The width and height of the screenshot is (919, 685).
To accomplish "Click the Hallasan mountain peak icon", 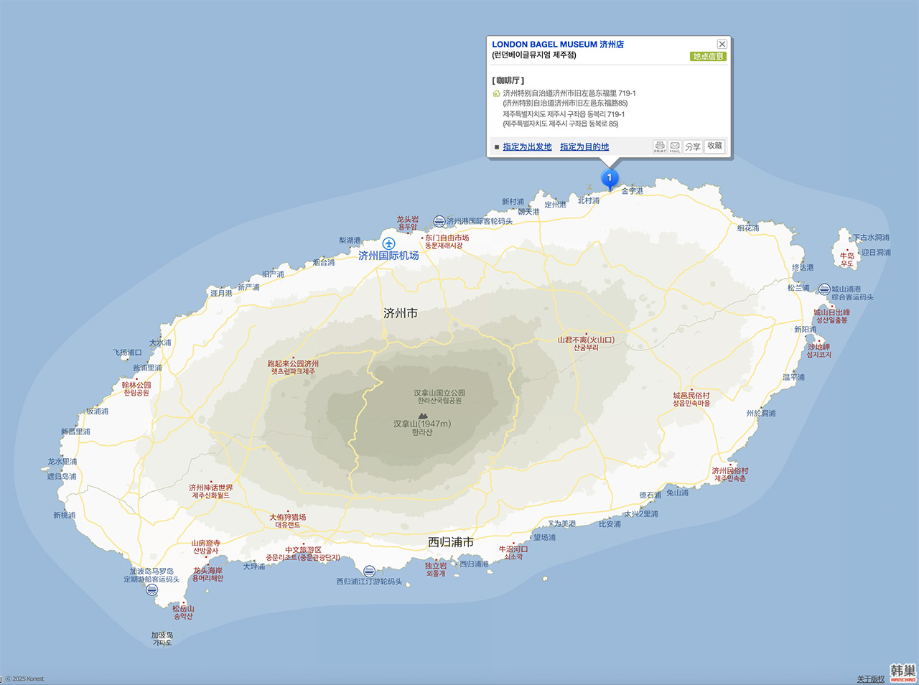I will point(422,416).
